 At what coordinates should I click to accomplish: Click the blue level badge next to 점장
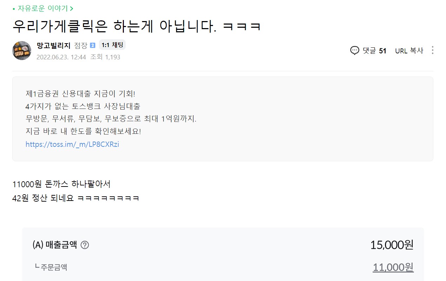93,45
